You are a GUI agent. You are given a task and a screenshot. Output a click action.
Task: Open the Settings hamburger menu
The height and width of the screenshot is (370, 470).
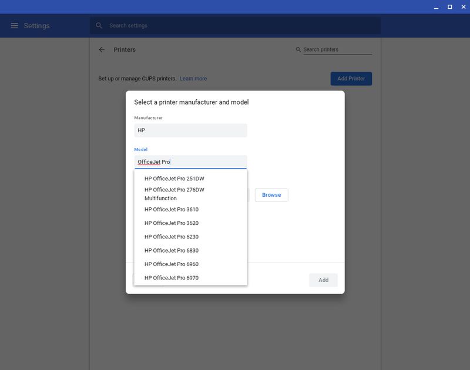pos(15,26)
